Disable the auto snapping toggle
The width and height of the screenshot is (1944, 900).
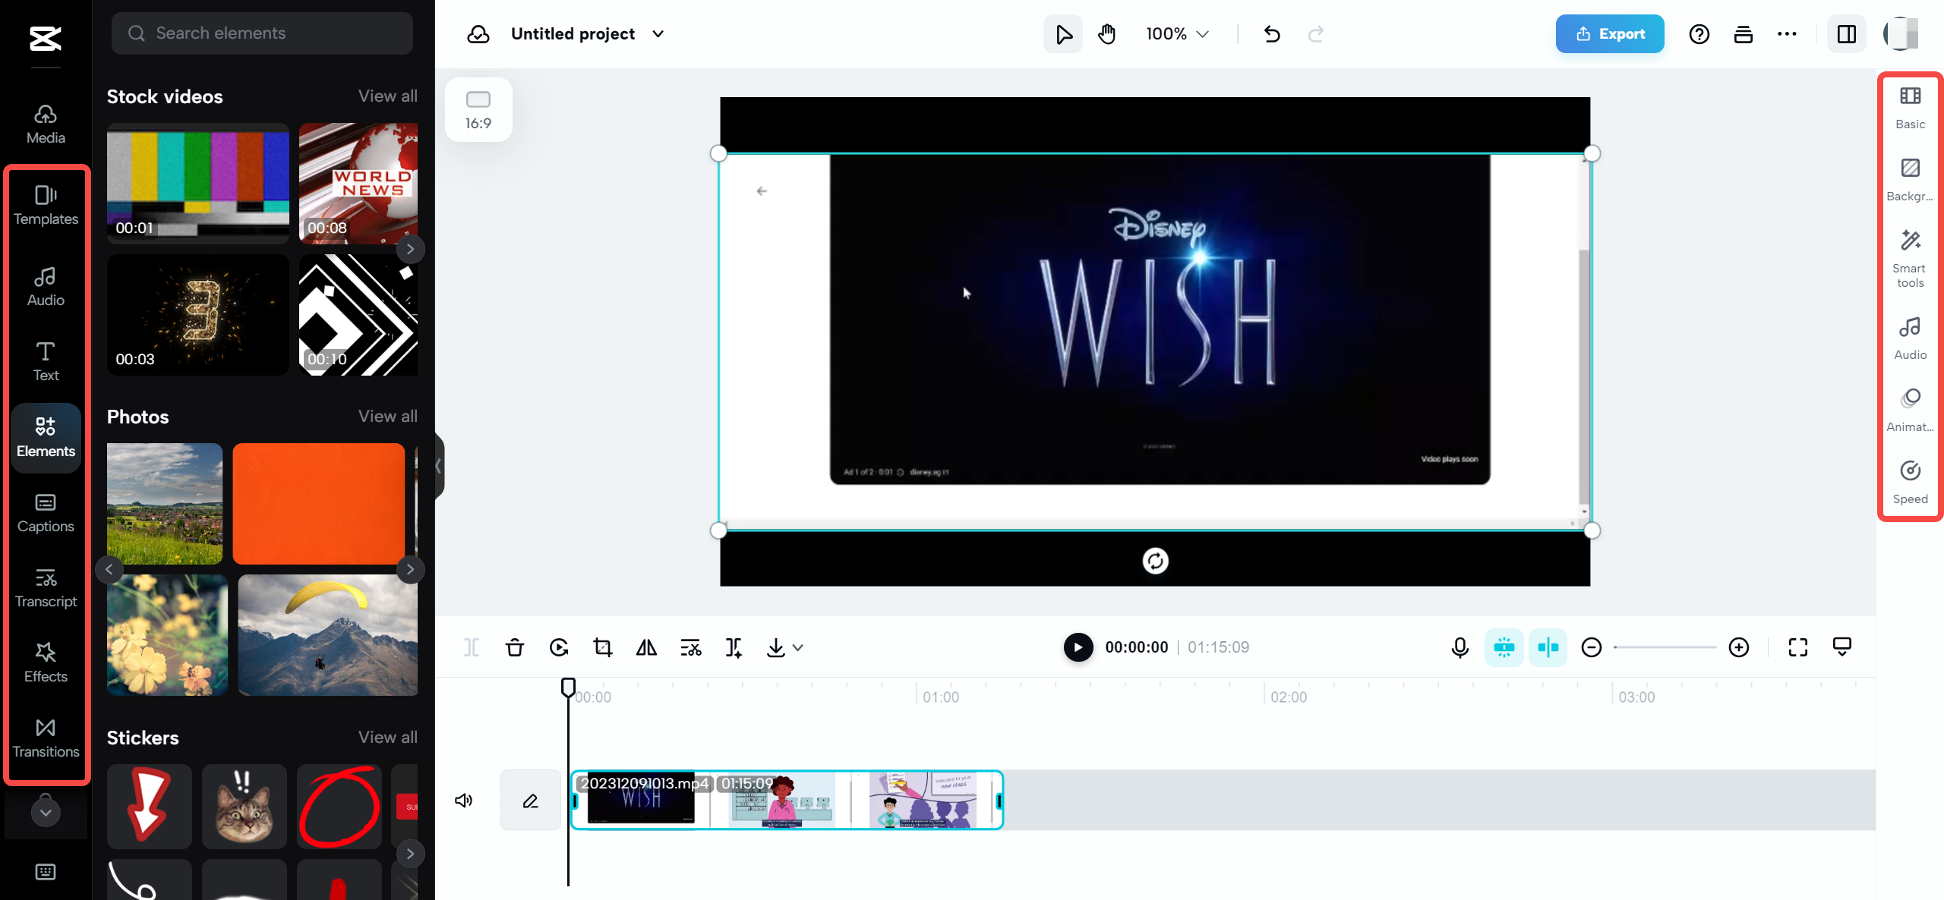click(1504, 647)
